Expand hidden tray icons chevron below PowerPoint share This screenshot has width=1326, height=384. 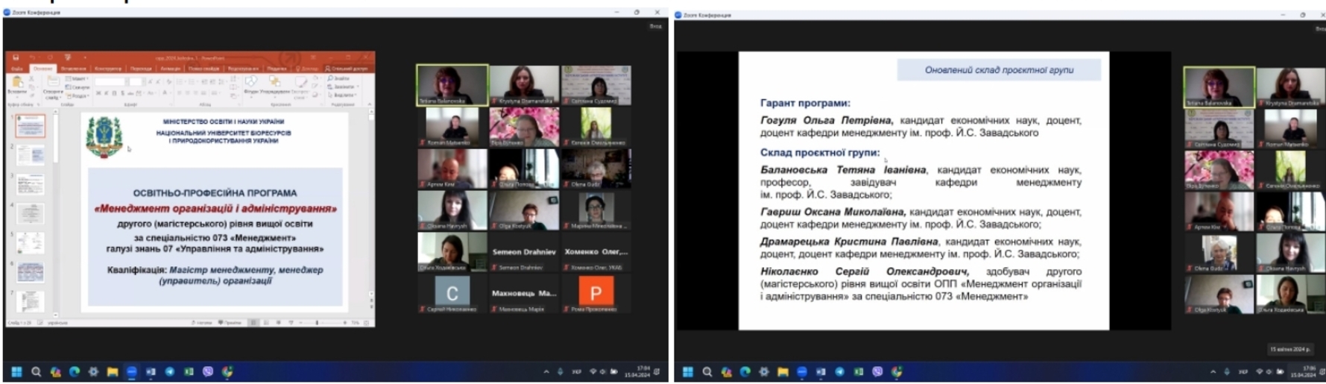(x=546, y=371)
